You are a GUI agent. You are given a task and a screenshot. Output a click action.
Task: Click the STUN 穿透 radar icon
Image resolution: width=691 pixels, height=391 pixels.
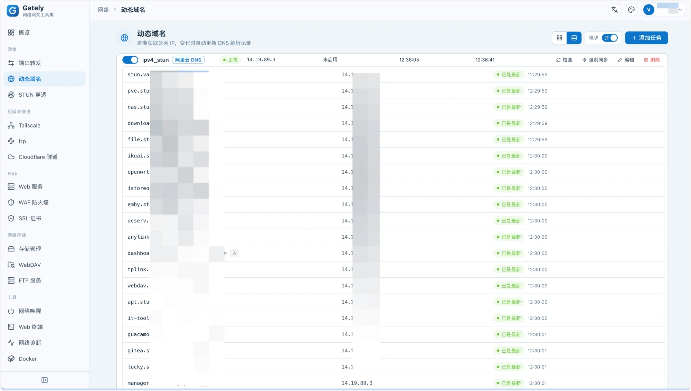[11, 95]
